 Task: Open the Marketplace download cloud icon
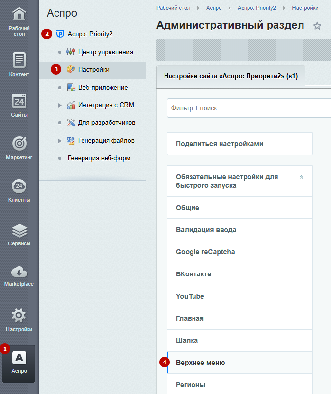[x=19, y=272]
